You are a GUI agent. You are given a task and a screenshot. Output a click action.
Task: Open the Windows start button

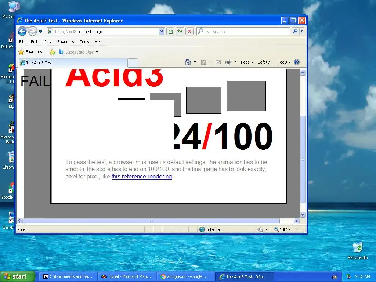tap(18, 277)
